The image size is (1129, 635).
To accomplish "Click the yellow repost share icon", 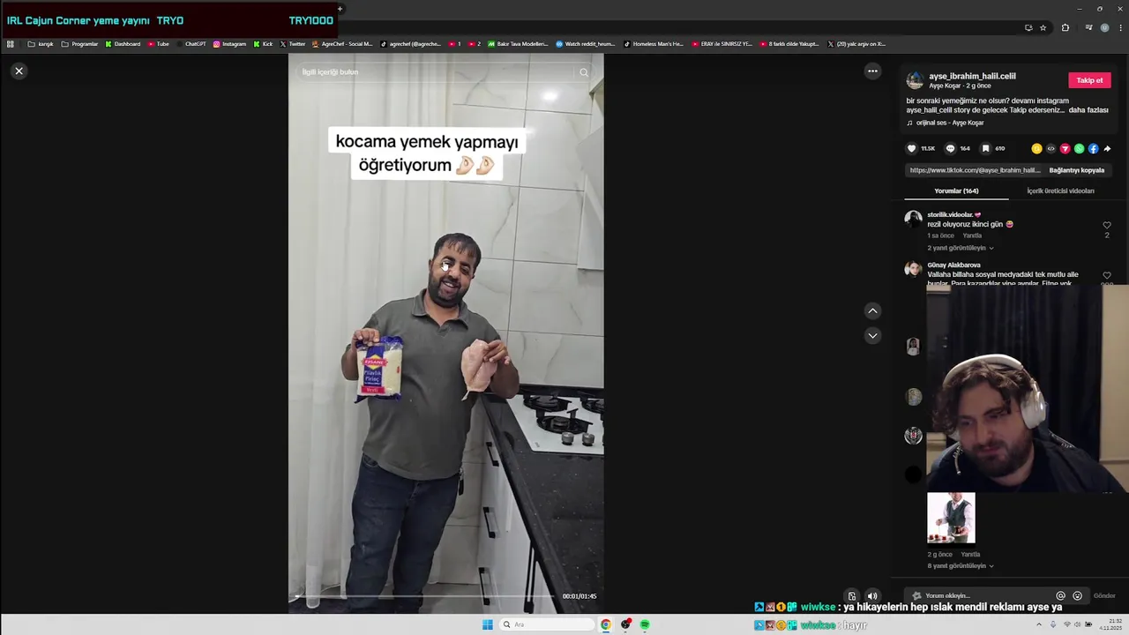I will click(1036, 148).
